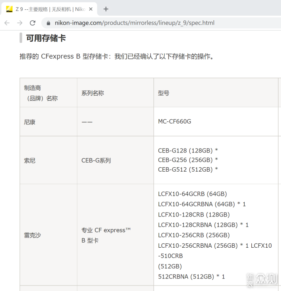Click the LCFX10-256CRBNA (256GB) entry
Image resolution: width=281 pixels, height=291 pixels.
(x=203, y=245)
